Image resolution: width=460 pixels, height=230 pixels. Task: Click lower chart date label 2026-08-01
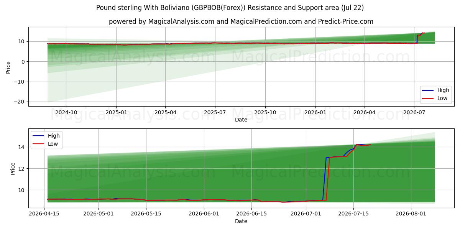411,214
